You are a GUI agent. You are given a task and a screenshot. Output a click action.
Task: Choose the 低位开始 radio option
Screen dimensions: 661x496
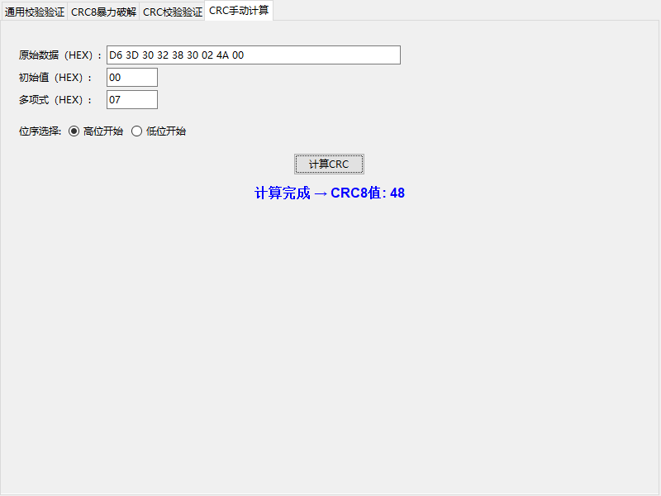tap(159, 131)
